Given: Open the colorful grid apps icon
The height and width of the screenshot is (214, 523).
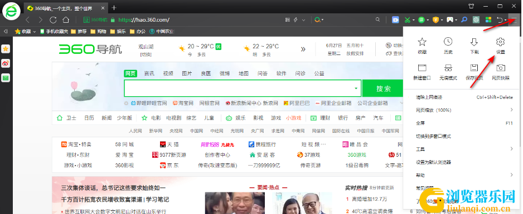Looking at the screenshot, I should click(488, 20).
